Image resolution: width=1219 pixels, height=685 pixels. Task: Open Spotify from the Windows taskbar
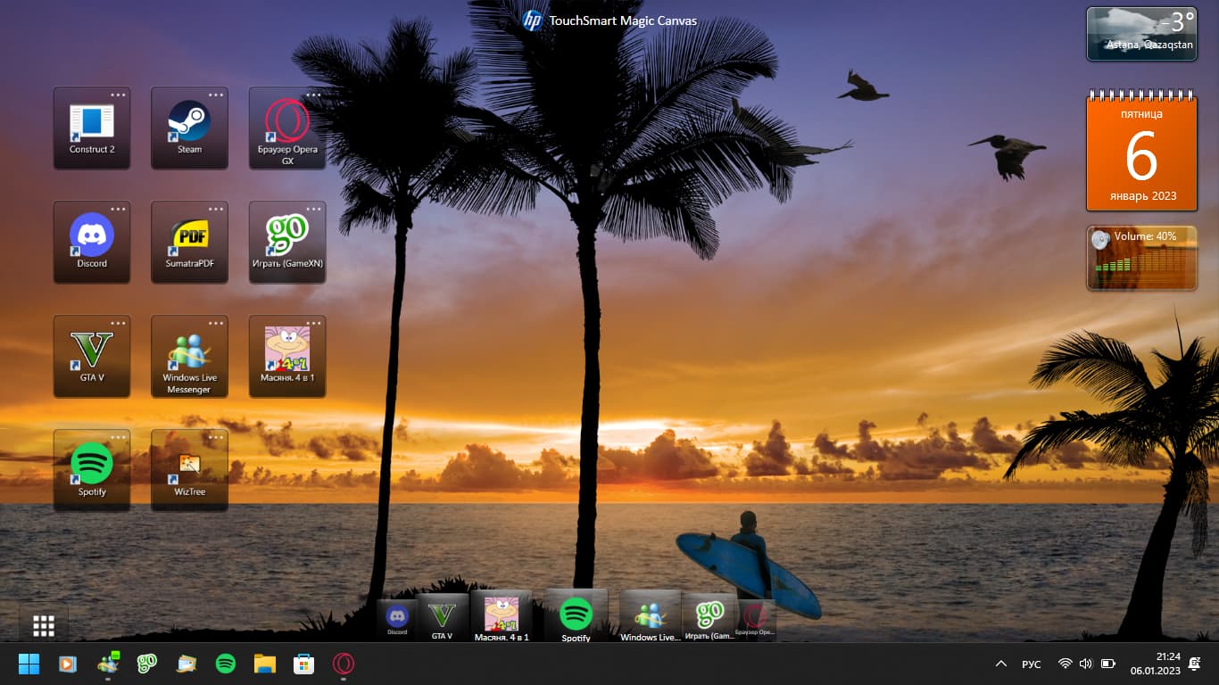pyautogui.click(x=226, y=664)
